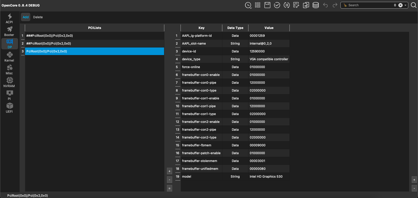Viewport: 418px width, 198px height.
Task: Click the Add tab
Action: click(26, 17)
